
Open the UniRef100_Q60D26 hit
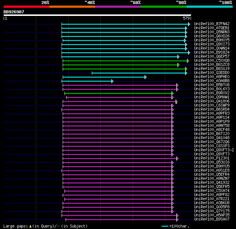click(x=212, y=36)
